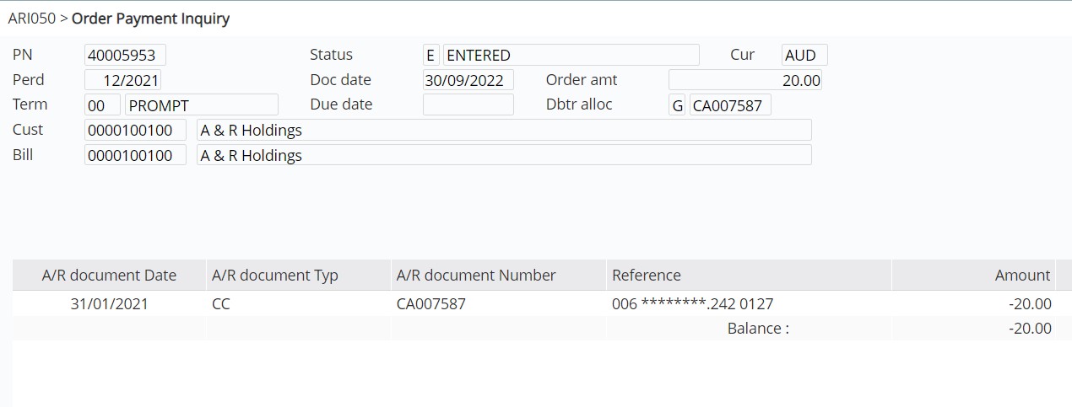This screenshot has width=1072, height=407.
Task: Click the Amount column header
Action: (972, 276)
